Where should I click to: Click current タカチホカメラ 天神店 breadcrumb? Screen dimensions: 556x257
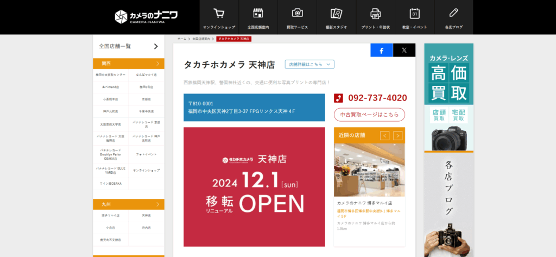pos(233,39)
